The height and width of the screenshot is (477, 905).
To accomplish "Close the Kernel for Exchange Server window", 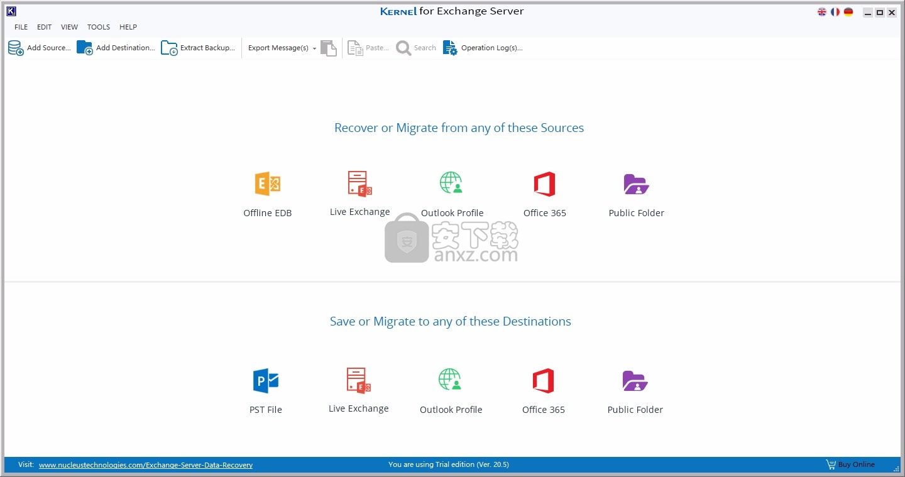I will pyautogui.click(x=892, y=13).
